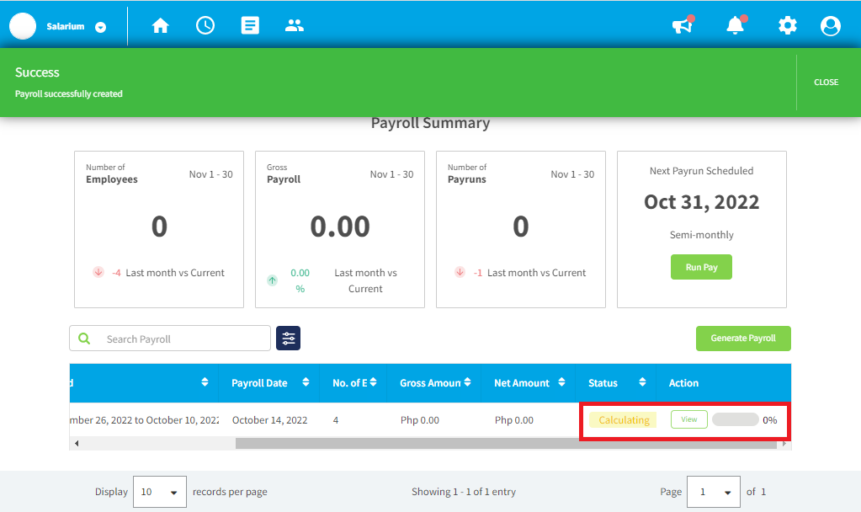
Task: Close the success notification banner
Action: (826, 83)
